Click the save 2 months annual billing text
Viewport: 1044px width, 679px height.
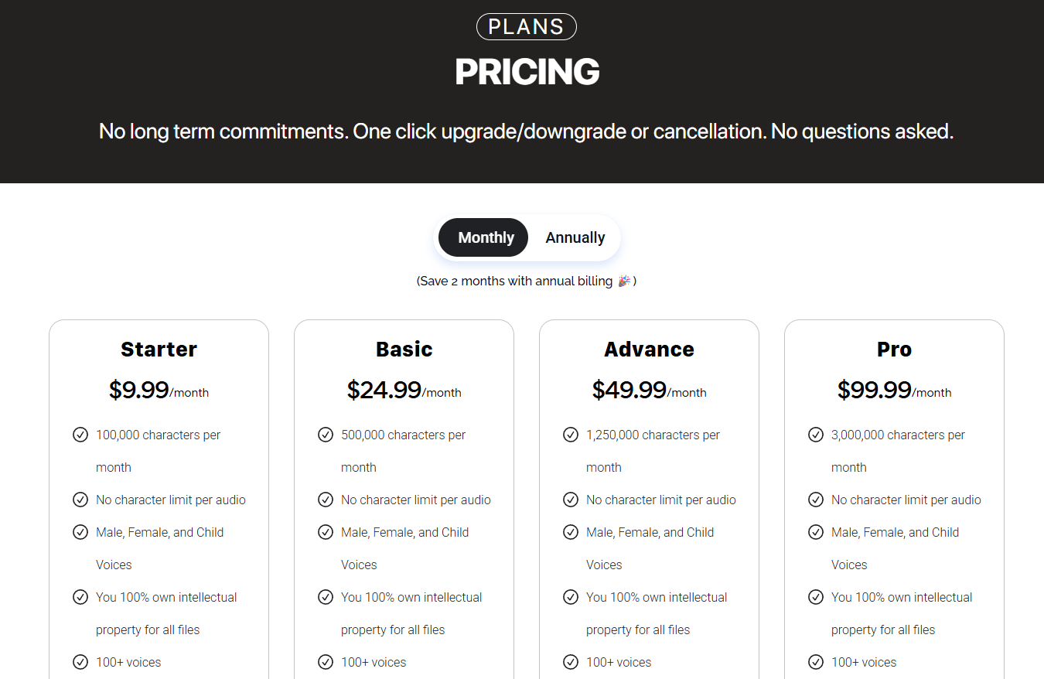pyautogui.click(x=516, y=281)
